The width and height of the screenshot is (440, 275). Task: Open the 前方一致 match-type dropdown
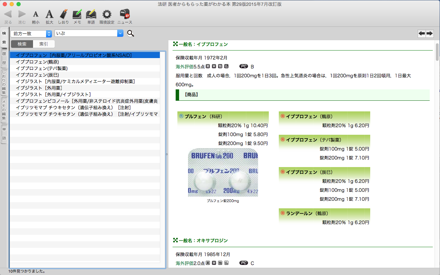pos(31,34)
